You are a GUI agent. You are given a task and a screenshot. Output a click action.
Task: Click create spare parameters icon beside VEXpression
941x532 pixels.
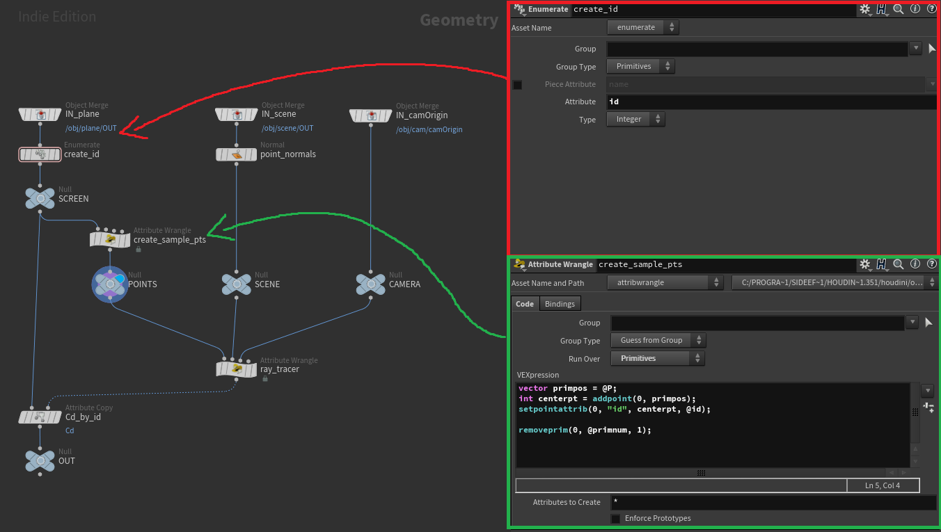[928, 407]
